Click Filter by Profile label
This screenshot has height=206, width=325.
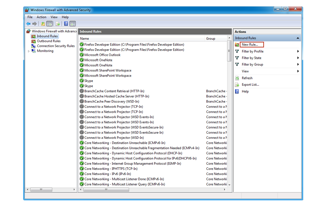(253, 51)
